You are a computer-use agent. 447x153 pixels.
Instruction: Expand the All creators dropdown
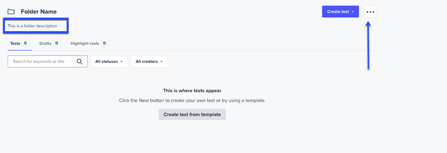click(149, 62)
